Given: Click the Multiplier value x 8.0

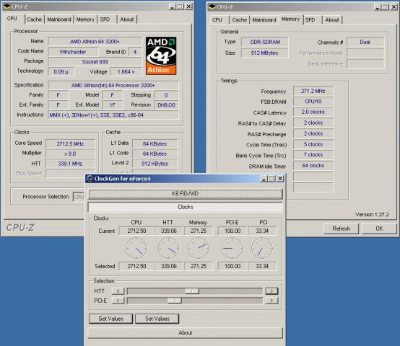Looking at the screenshot, I should (70, 154).
